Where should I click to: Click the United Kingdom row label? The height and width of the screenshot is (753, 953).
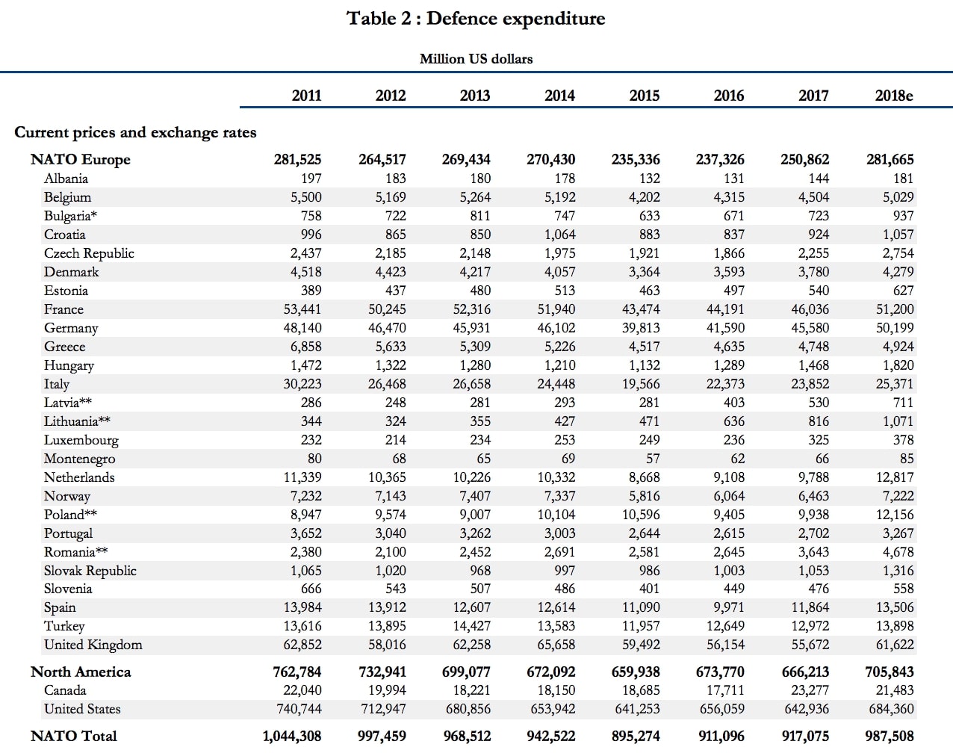tap(93, 645)
